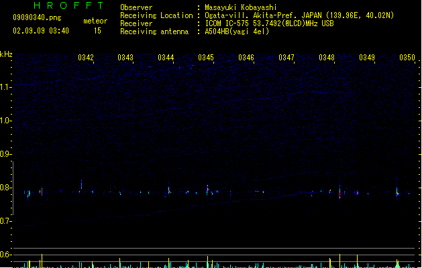Click the meteor count label
Viewport: 422px width, 268px height.
click(95, 21)
